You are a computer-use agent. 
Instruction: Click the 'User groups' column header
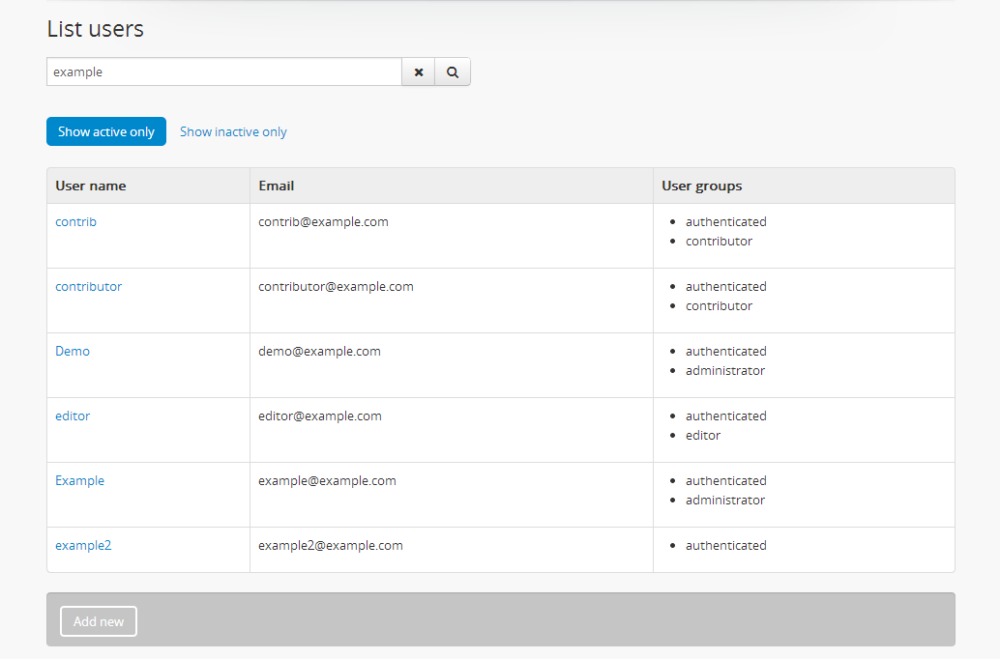(702, 186)
